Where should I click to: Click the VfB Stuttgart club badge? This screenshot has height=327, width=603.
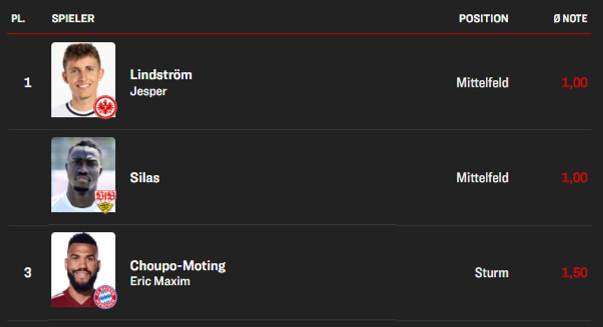pyautogui.click(x=105, y=202)
